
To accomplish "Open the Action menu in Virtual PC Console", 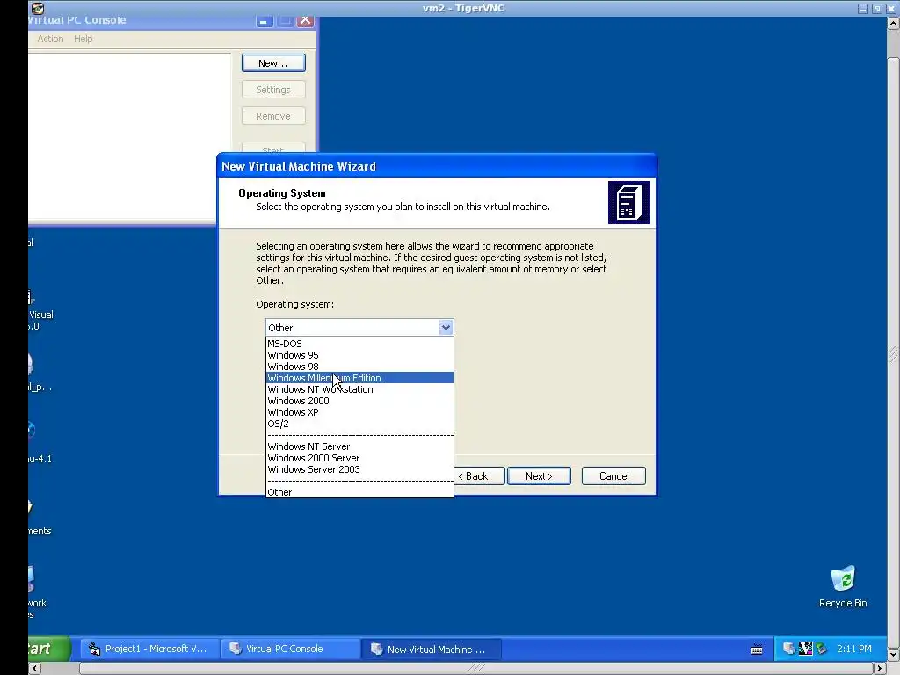I will tap(50, 39).
